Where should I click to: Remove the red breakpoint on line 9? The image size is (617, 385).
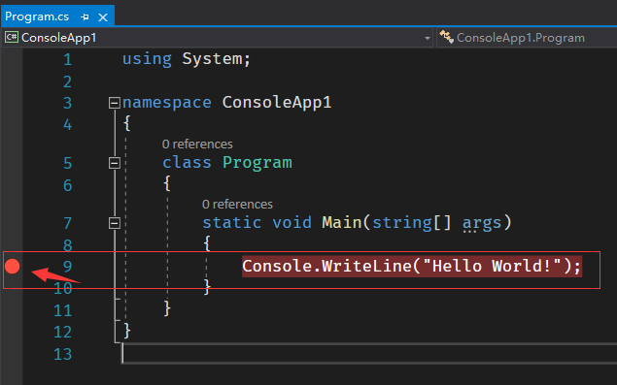tap(13, 267)
